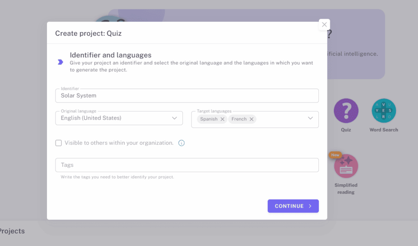Click the orange New badge
Screen dimensions: 418x246
click(x=335, y=155)
